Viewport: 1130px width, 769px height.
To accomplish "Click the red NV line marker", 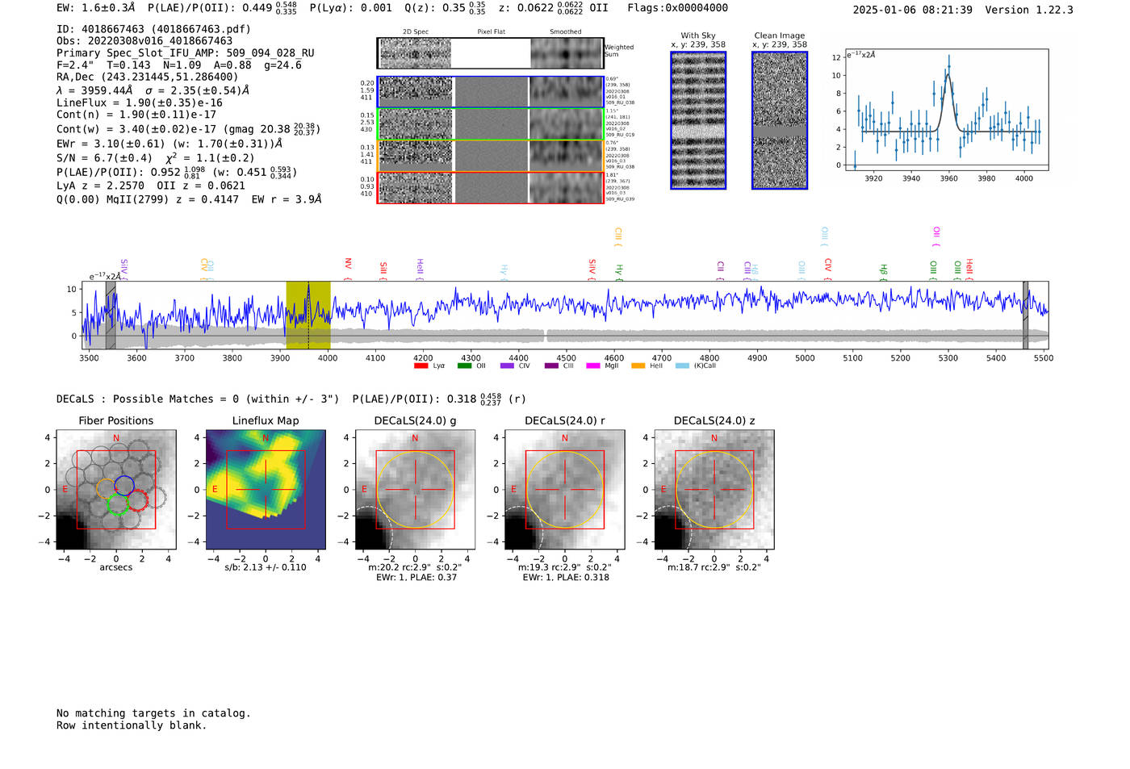I will (348, 267).
